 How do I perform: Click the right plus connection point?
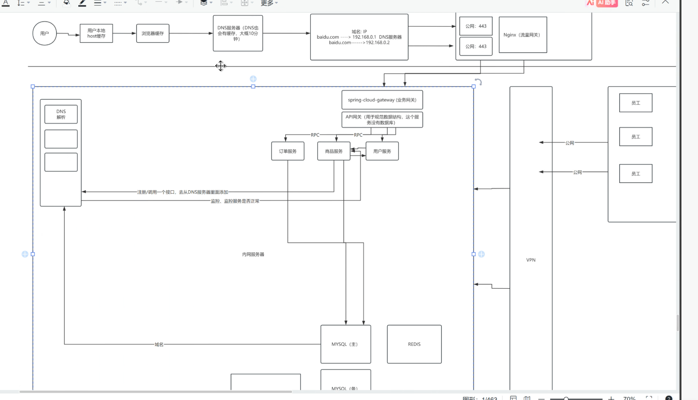pos(482,254)
